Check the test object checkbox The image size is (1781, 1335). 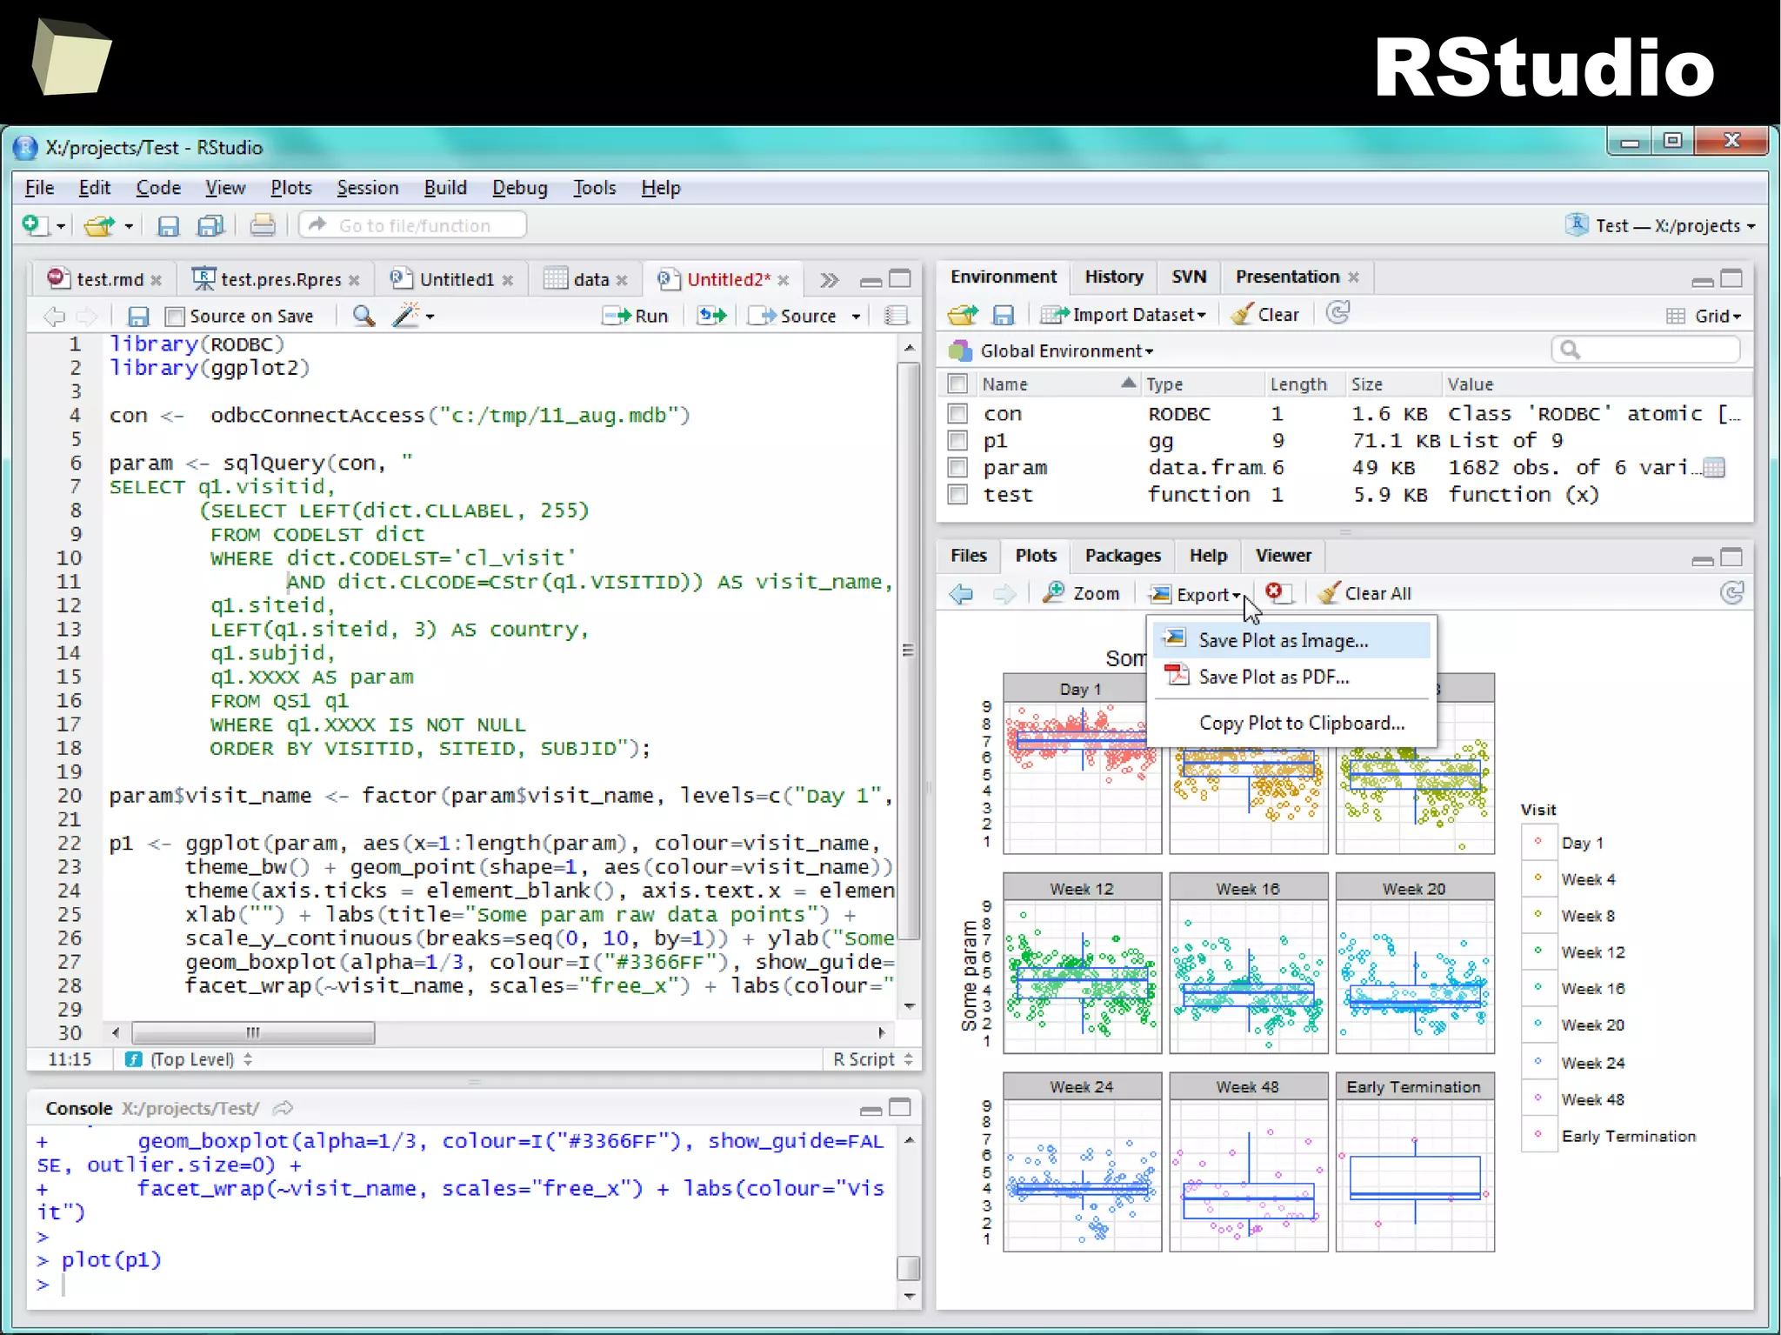tap(957, 495)
